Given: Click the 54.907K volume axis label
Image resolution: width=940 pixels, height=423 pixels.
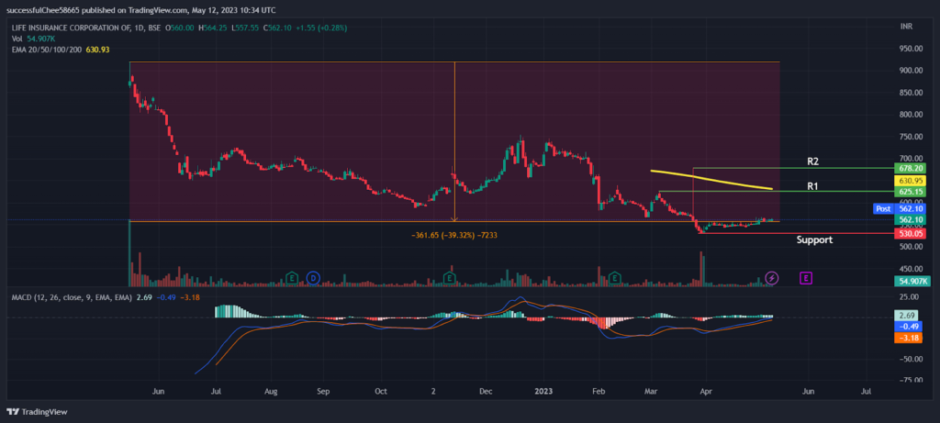Looking at the screenshot, I should (912, 281).
